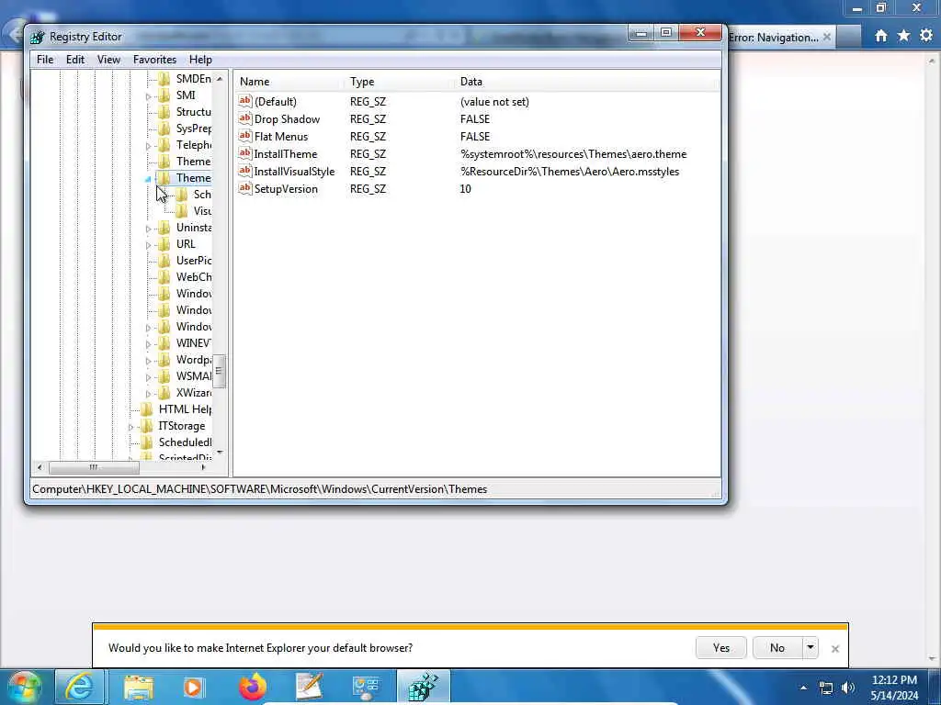The height and width of the screenshot is (705, 941).
Task: Dismiss the default browser notification bar
Action: [x=834, y=648]
